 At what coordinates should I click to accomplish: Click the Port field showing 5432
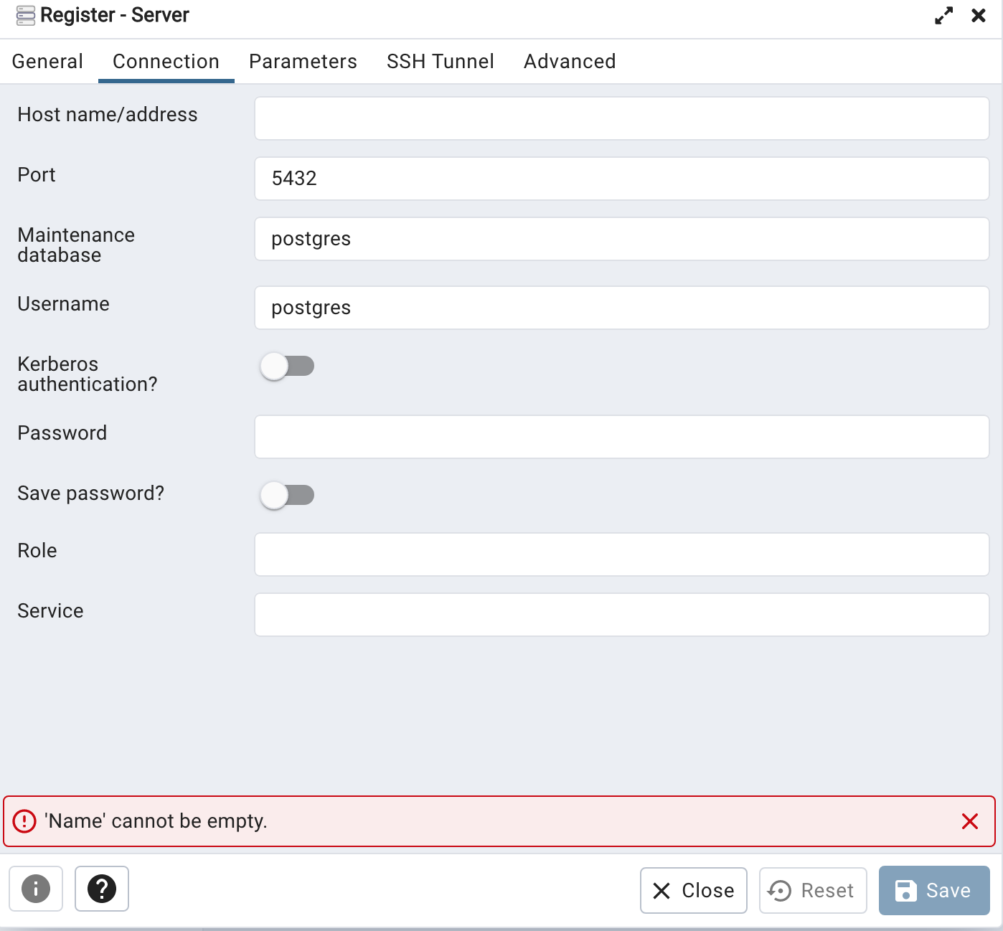tap(621, 179)
